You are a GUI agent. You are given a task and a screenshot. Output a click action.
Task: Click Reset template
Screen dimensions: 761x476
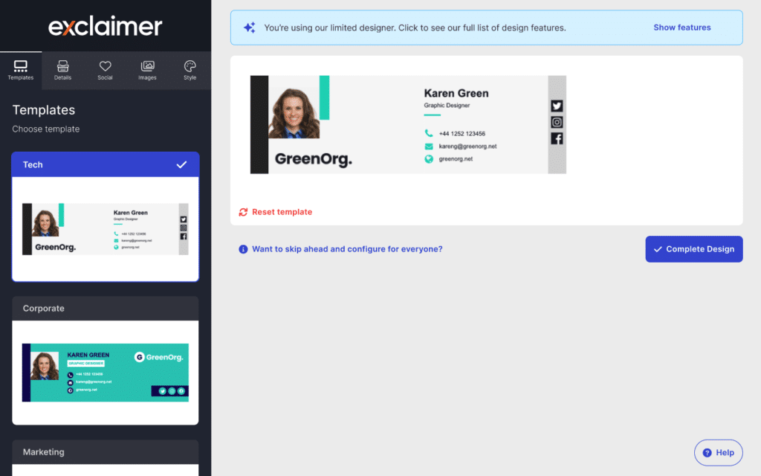tap(282, 212)
